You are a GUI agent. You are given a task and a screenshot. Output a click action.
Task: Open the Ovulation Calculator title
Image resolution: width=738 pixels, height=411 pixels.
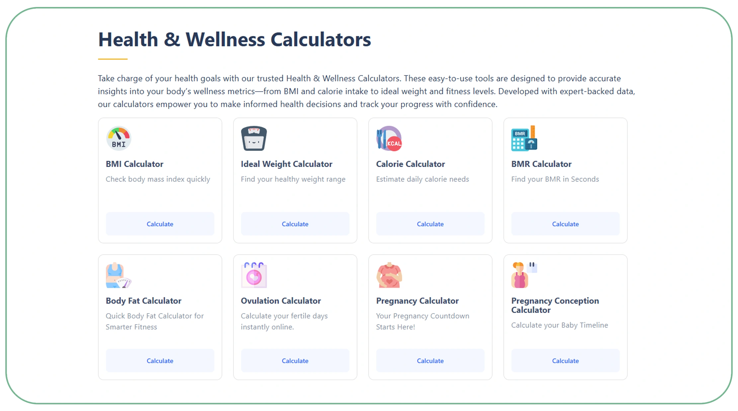coord(281,301)
